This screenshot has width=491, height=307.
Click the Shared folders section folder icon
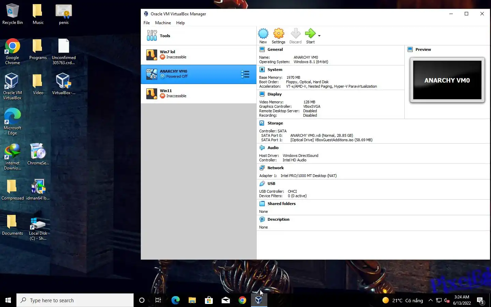pos(262,204)
